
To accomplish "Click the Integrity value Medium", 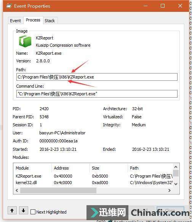I will tap(139, 125).
